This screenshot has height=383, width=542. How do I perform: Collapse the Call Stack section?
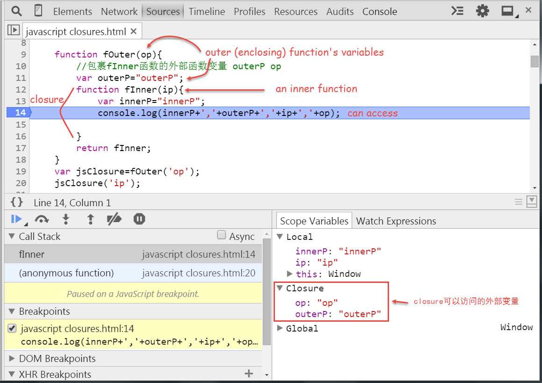point(11,237)
